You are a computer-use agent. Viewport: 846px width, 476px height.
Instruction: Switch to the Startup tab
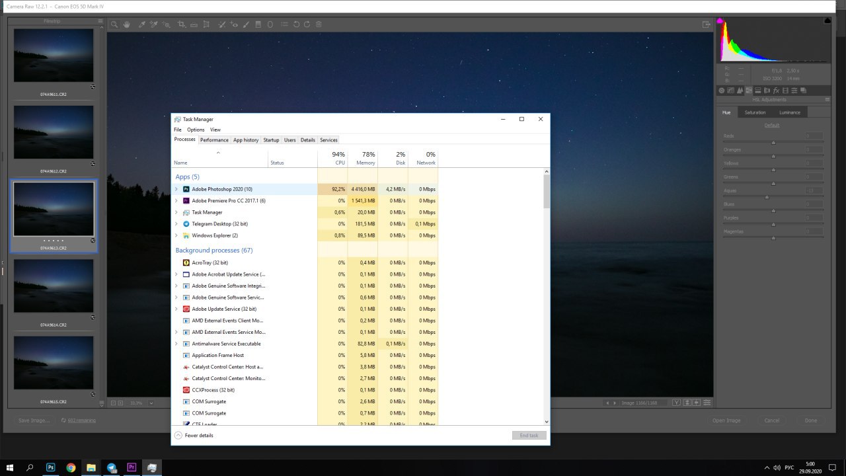pos(271,140)
